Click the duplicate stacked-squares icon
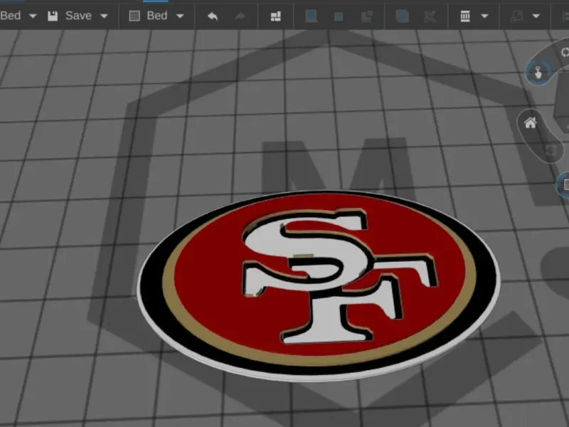This screenshot has width=569, height=427. [402, 16]
